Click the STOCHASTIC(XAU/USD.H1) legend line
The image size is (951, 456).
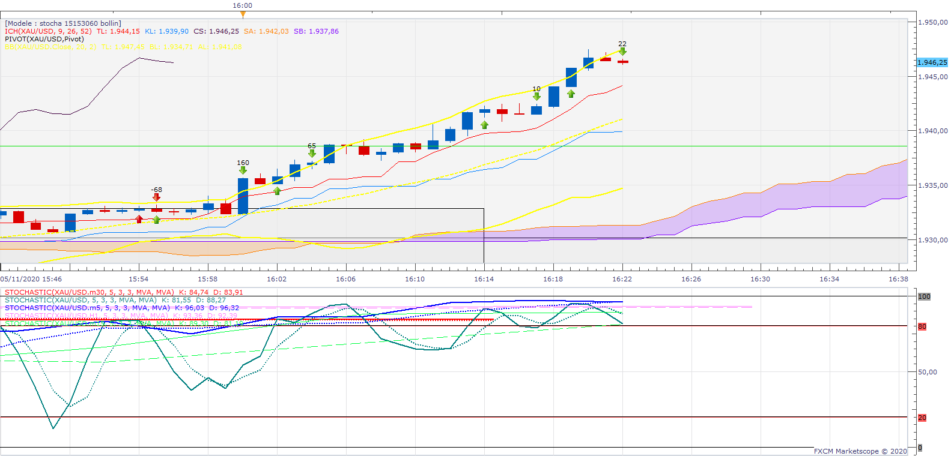coord(121,316)
